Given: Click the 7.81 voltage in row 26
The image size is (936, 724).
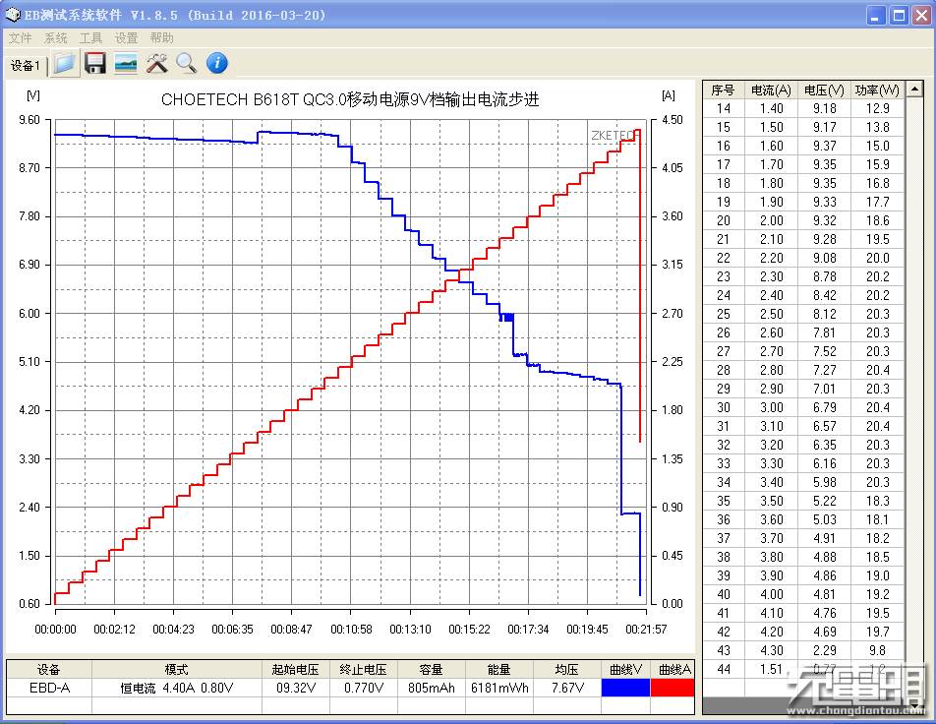Looking at the screenshot, I should (x=824, y=332).
